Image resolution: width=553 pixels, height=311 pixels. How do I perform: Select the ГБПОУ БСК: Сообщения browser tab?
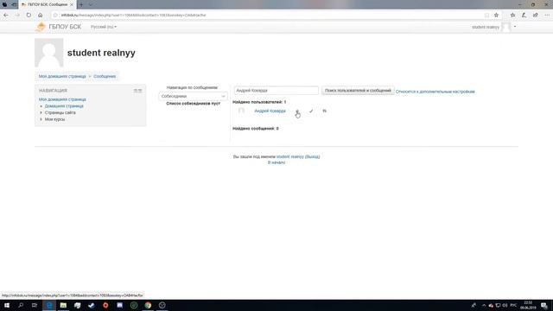coord(47,4)
